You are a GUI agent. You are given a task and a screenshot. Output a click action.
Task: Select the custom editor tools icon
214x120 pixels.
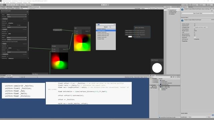pyautogui.click(x=18, y=5)
